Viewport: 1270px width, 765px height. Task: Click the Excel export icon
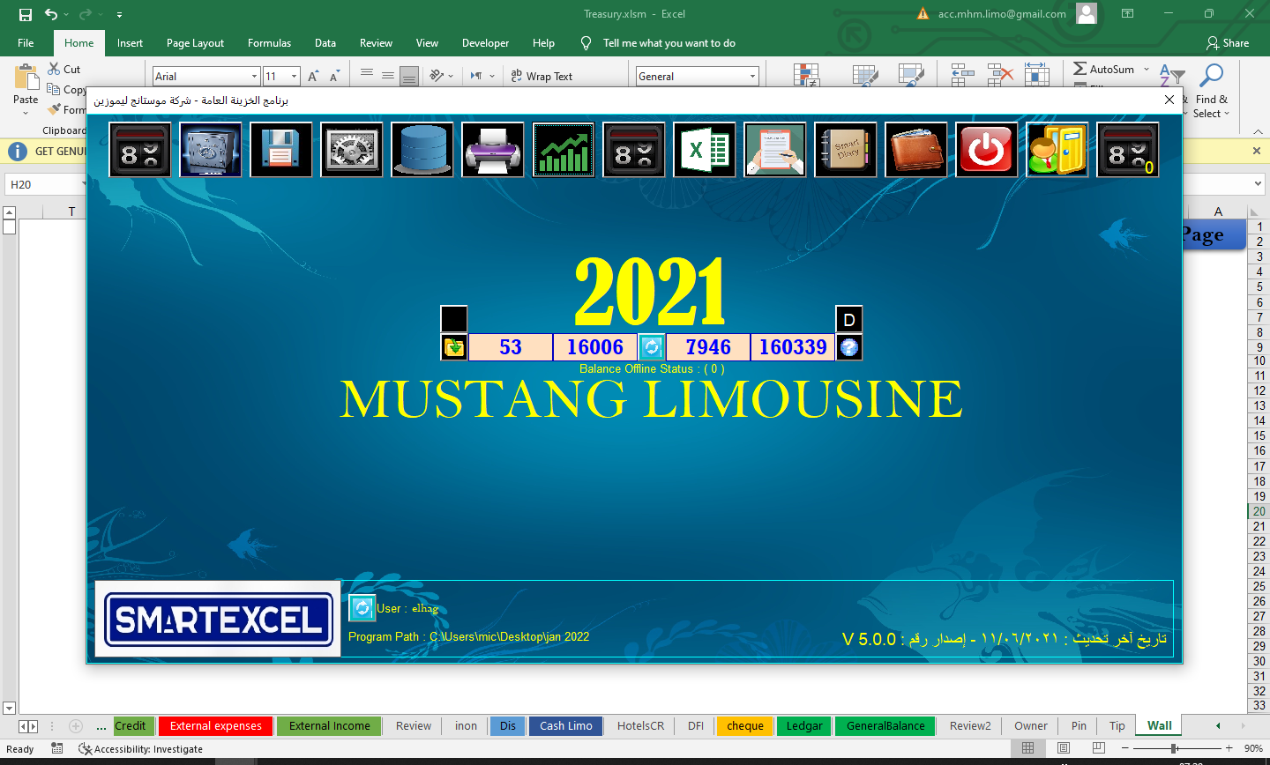[705, 150]
